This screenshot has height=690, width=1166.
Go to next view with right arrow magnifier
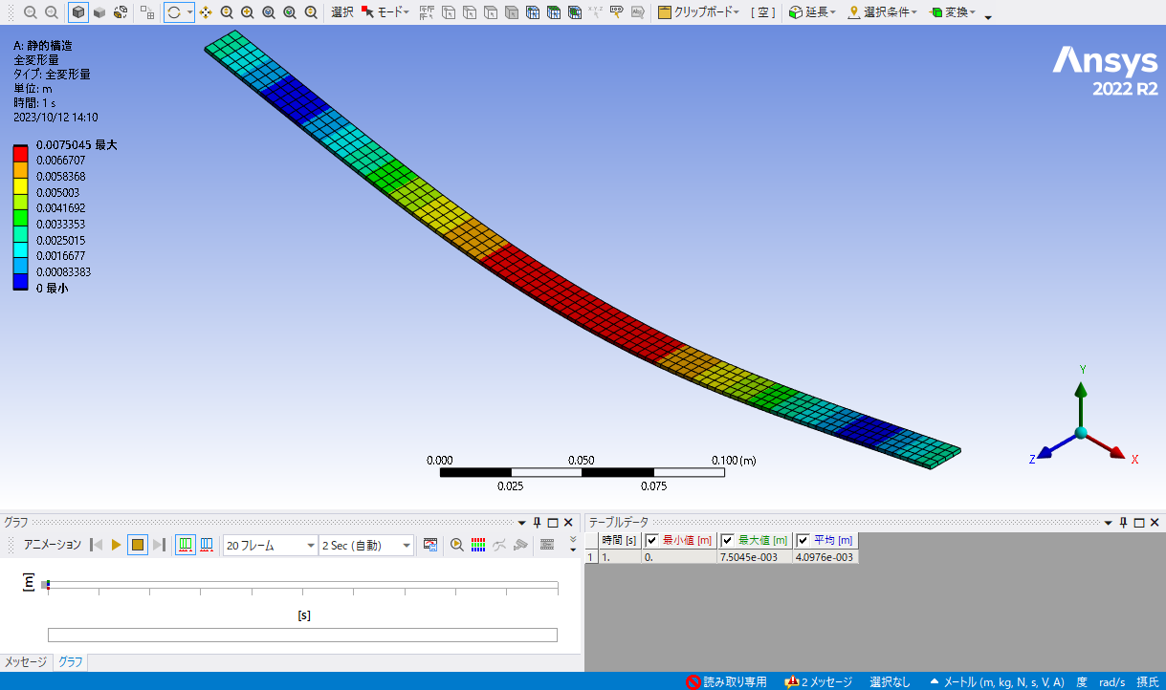(x=51, y=12)
